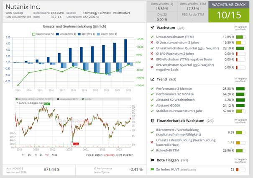
Task: Click the Trend chart icon
Action: 152,79
